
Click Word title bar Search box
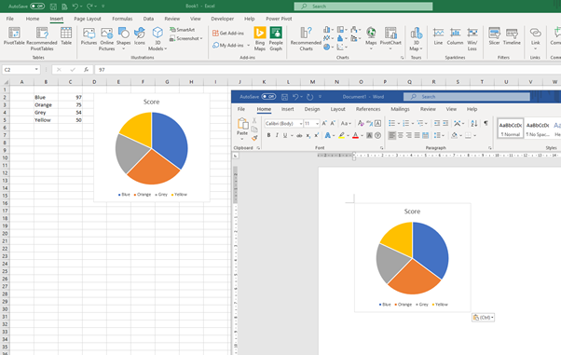pos(467,97)
